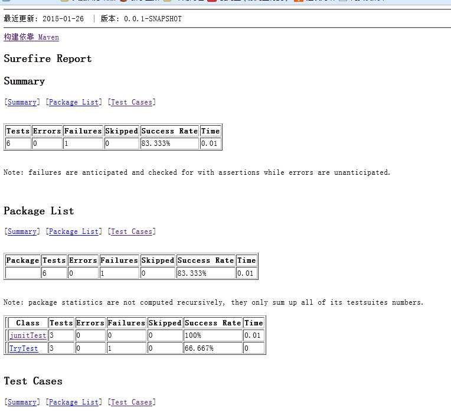Click the 版本: 0.0.1-SNAPSHOT text
Viewport: 451px width, 411px height.
[141, 19]
